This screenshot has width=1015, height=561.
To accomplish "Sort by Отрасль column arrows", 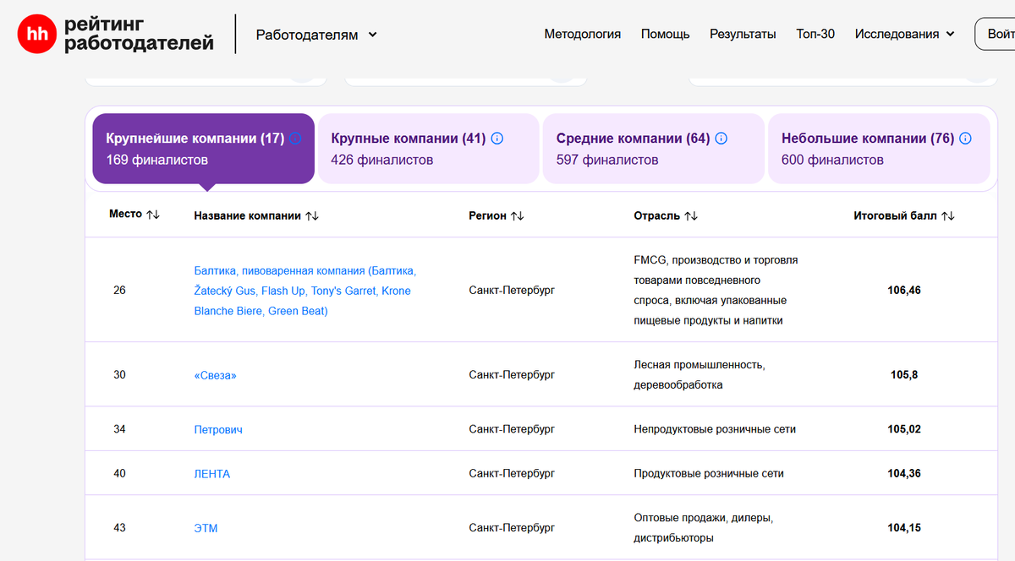I will pos(691,216).
